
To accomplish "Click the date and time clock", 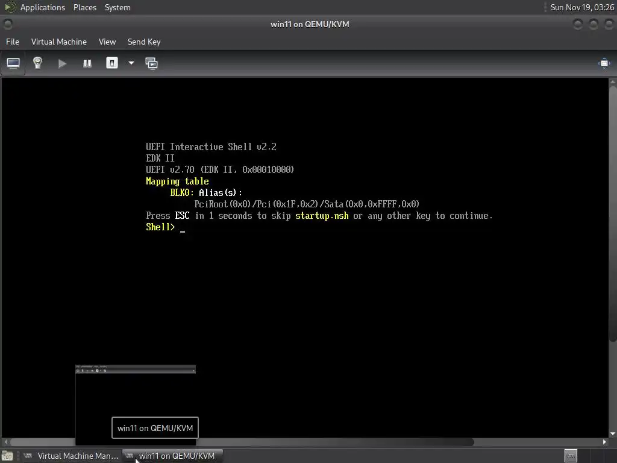I will click(x=582, y=7).
